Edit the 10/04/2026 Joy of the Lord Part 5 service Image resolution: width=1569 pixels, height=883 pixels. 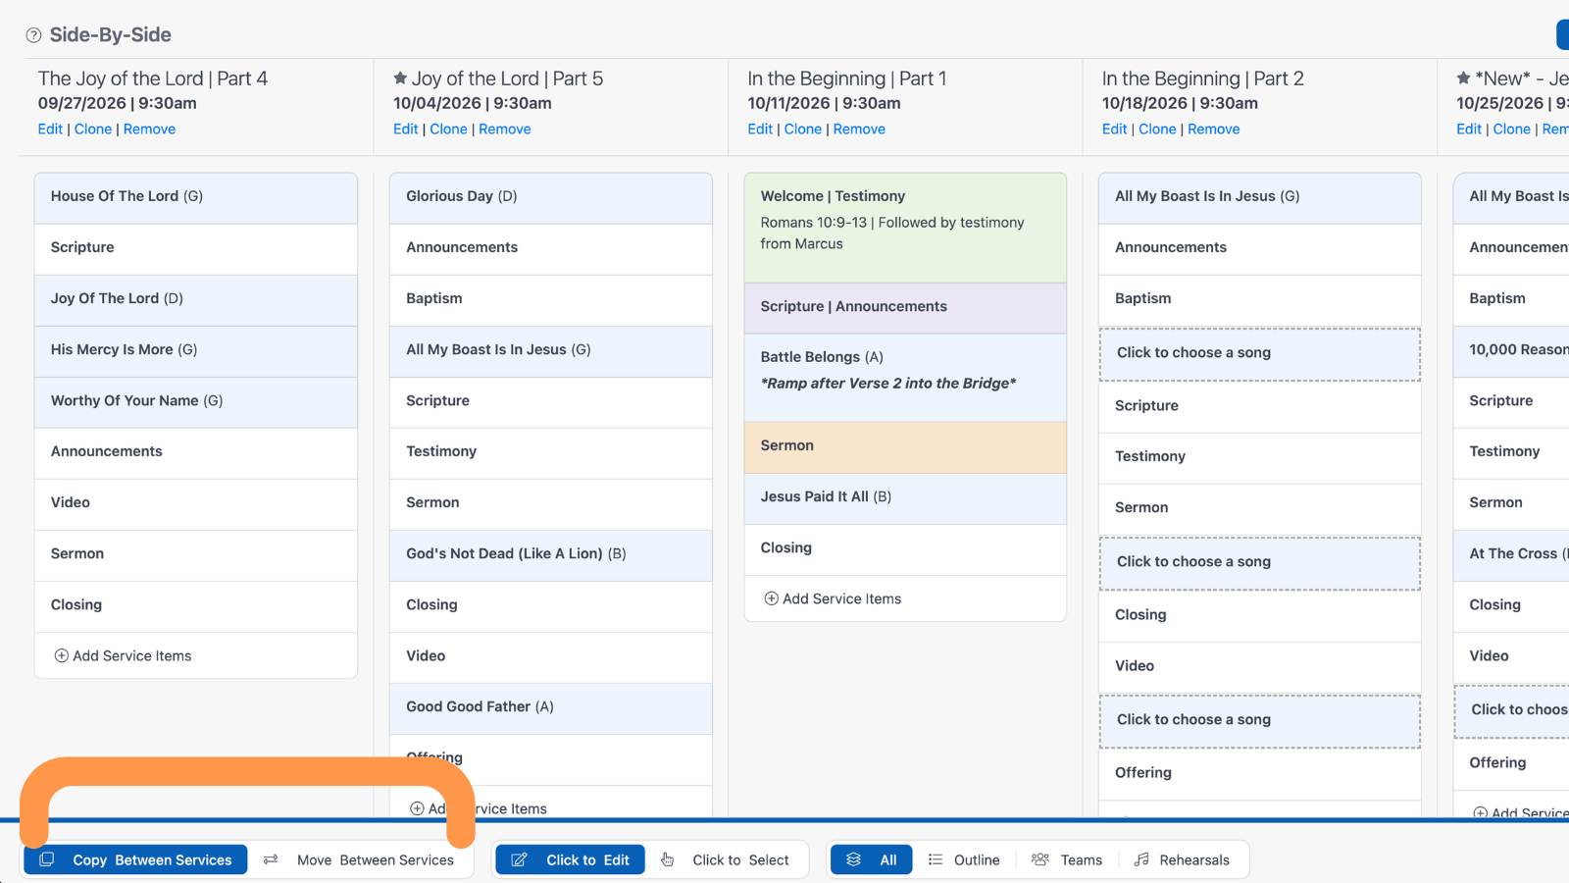coord(406,129)
